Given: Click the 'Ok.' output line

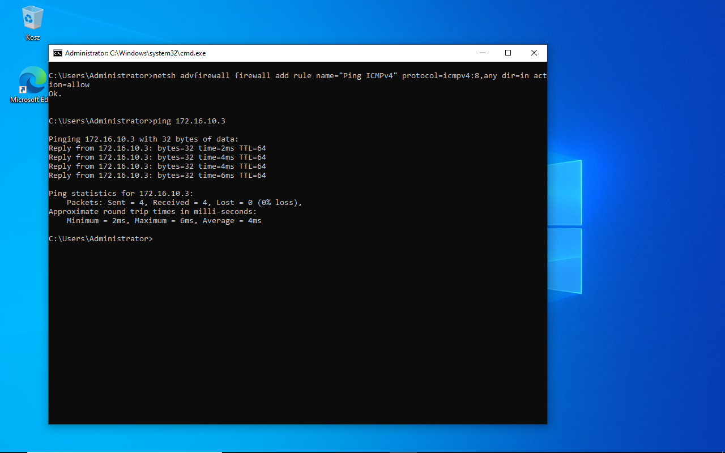Looking at the screenshot, I should (x=56, y=94).
